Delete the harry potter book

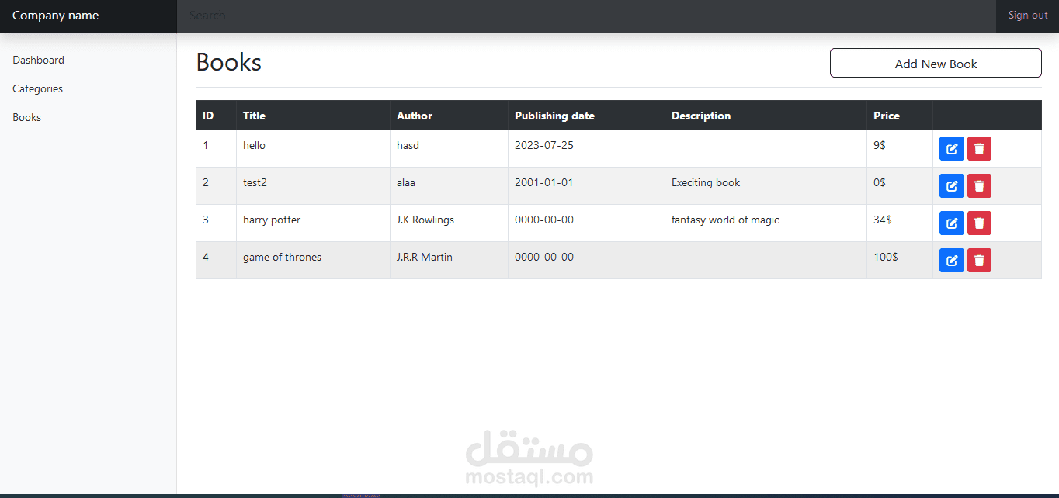click(979, 223)
